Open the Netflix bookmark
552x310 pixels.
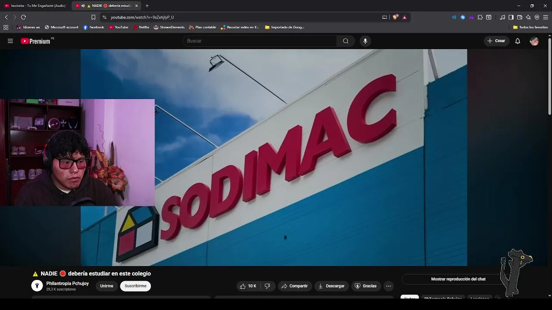[141, 27]
